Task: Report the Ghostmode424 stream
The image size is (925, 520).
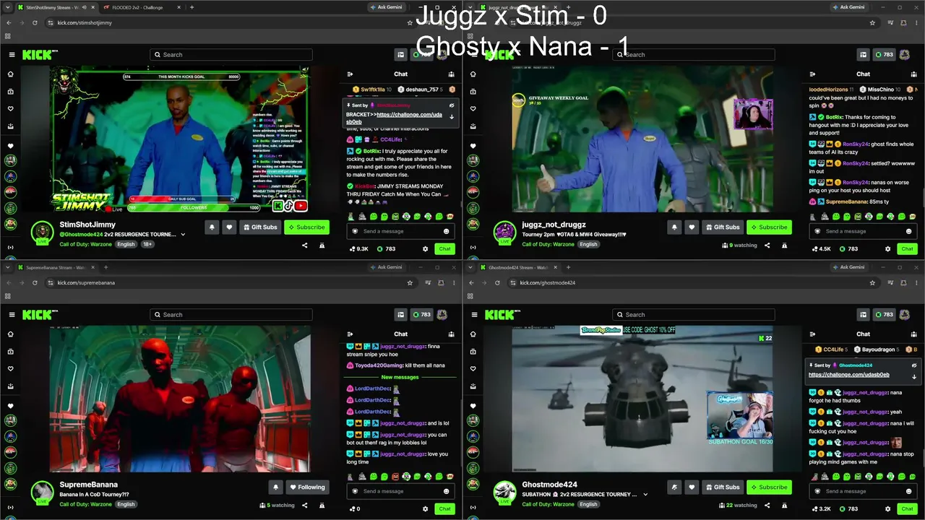Action: tap(784, 505)
